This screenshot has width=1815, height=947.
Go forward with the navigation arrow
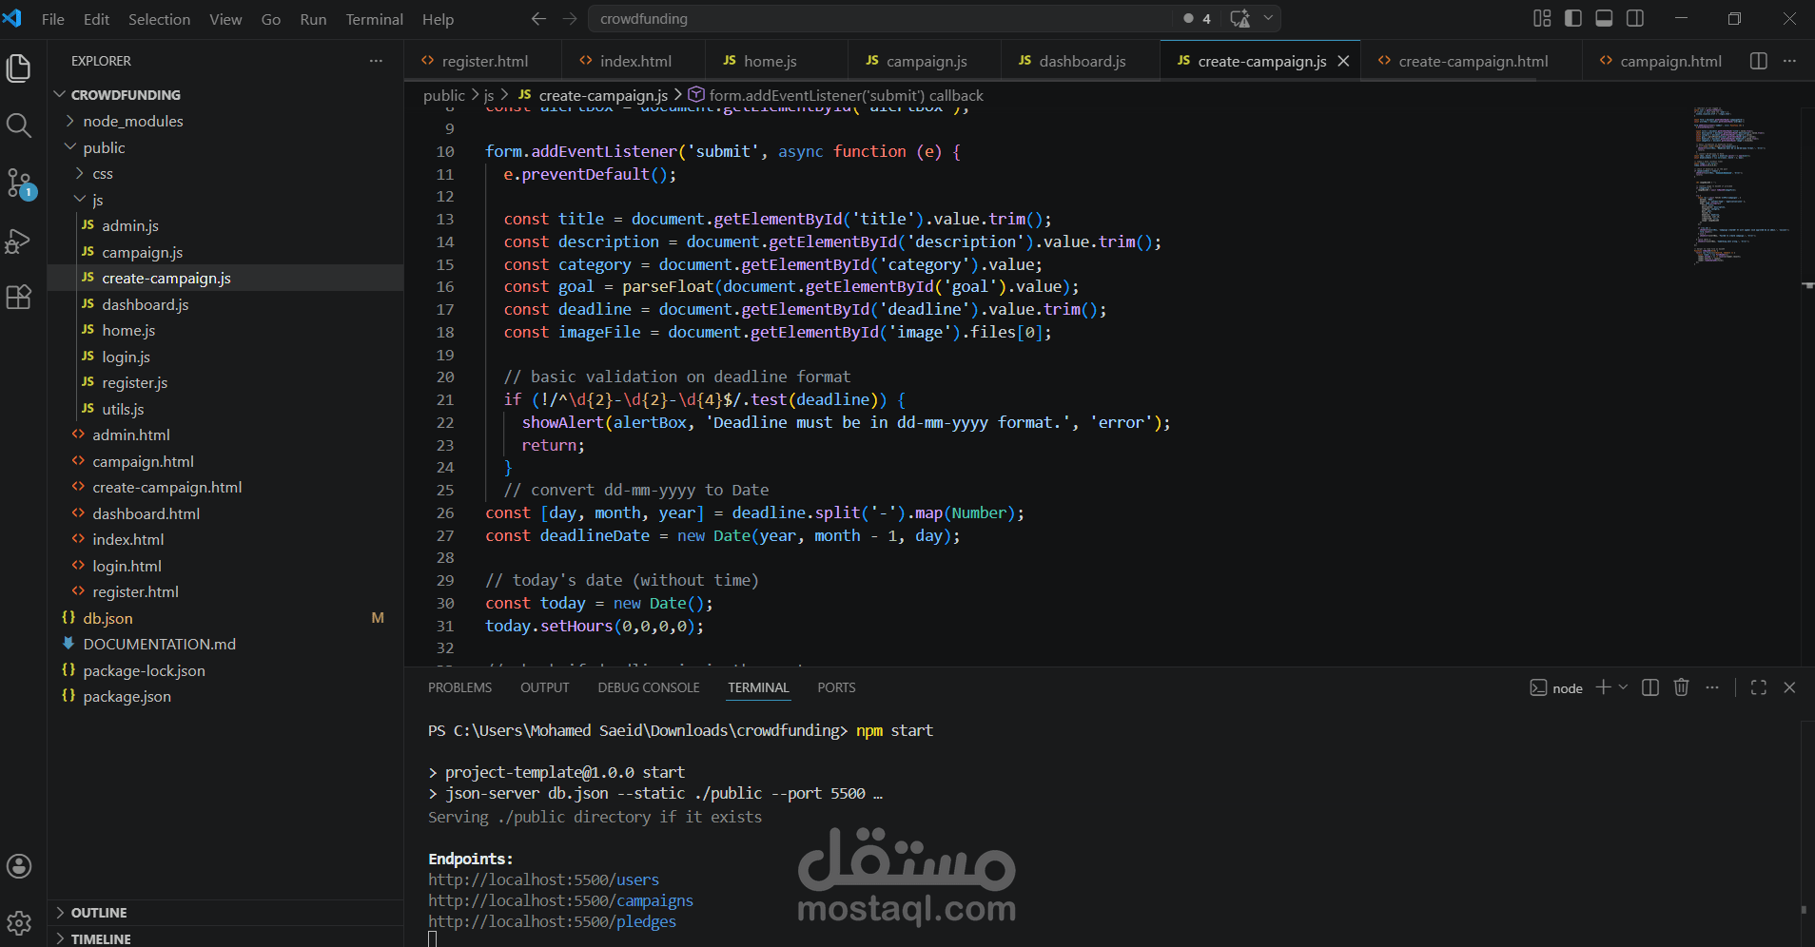tap(570, 19)
